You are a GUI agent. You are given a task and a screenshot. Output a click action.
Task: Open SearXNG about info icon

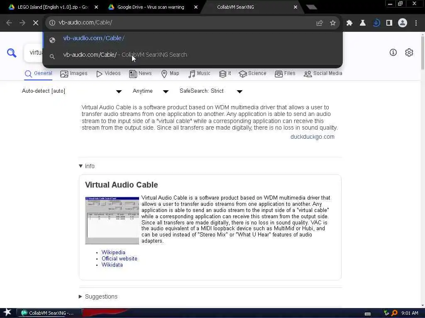click(393, 53)
